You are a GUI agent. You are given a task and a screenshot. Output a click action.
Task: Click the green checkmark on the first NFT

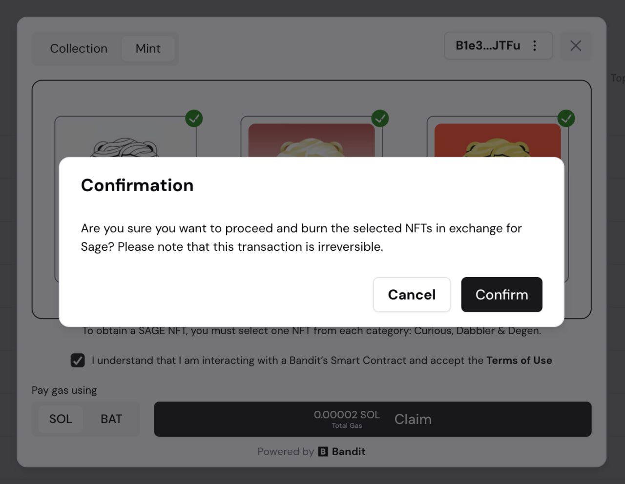[x=194, y=119]
